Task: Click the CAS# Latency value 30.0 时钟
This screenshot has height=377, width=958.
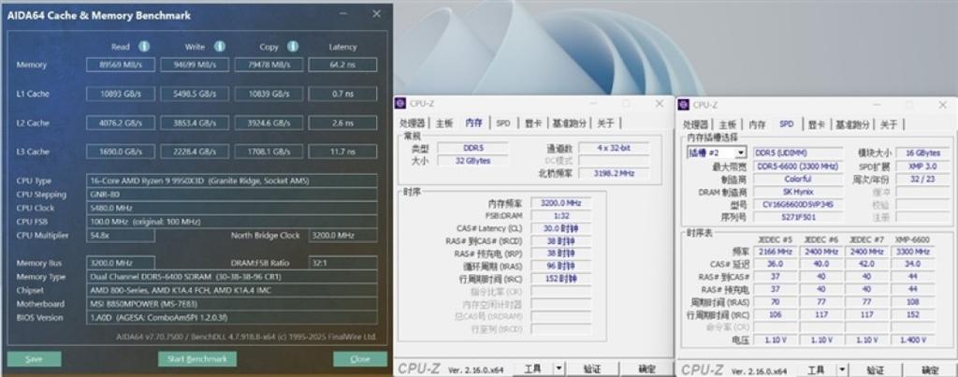Action: (561, 228)
